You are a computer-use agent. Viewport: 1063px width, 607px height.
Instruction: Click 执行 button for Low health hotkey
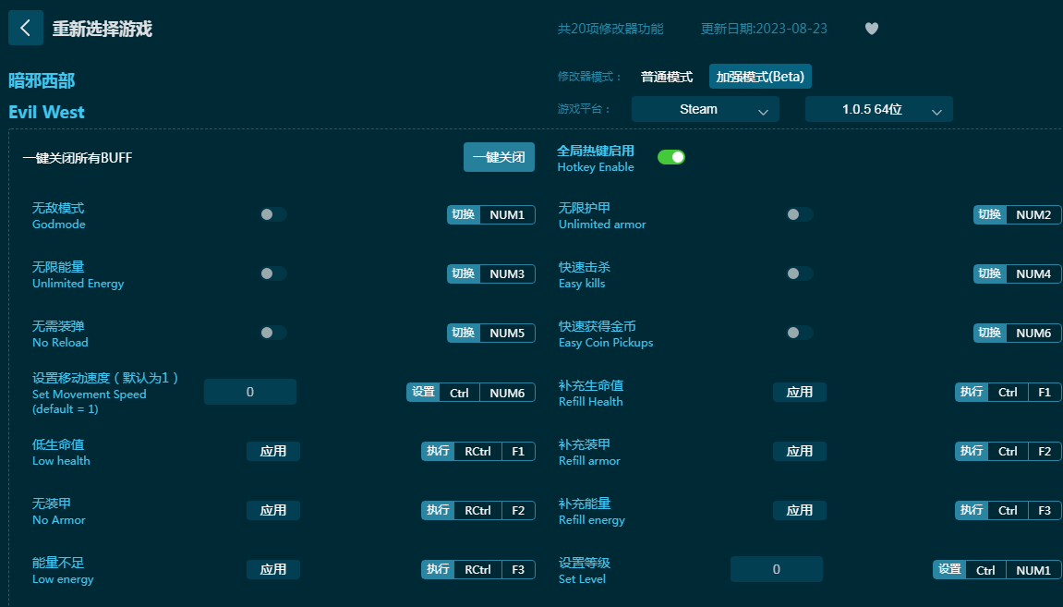(x=438, y=452)
